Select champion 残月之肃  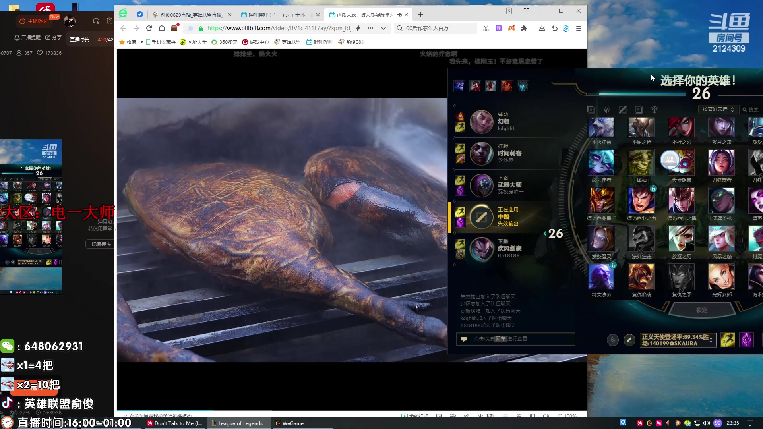721,127
